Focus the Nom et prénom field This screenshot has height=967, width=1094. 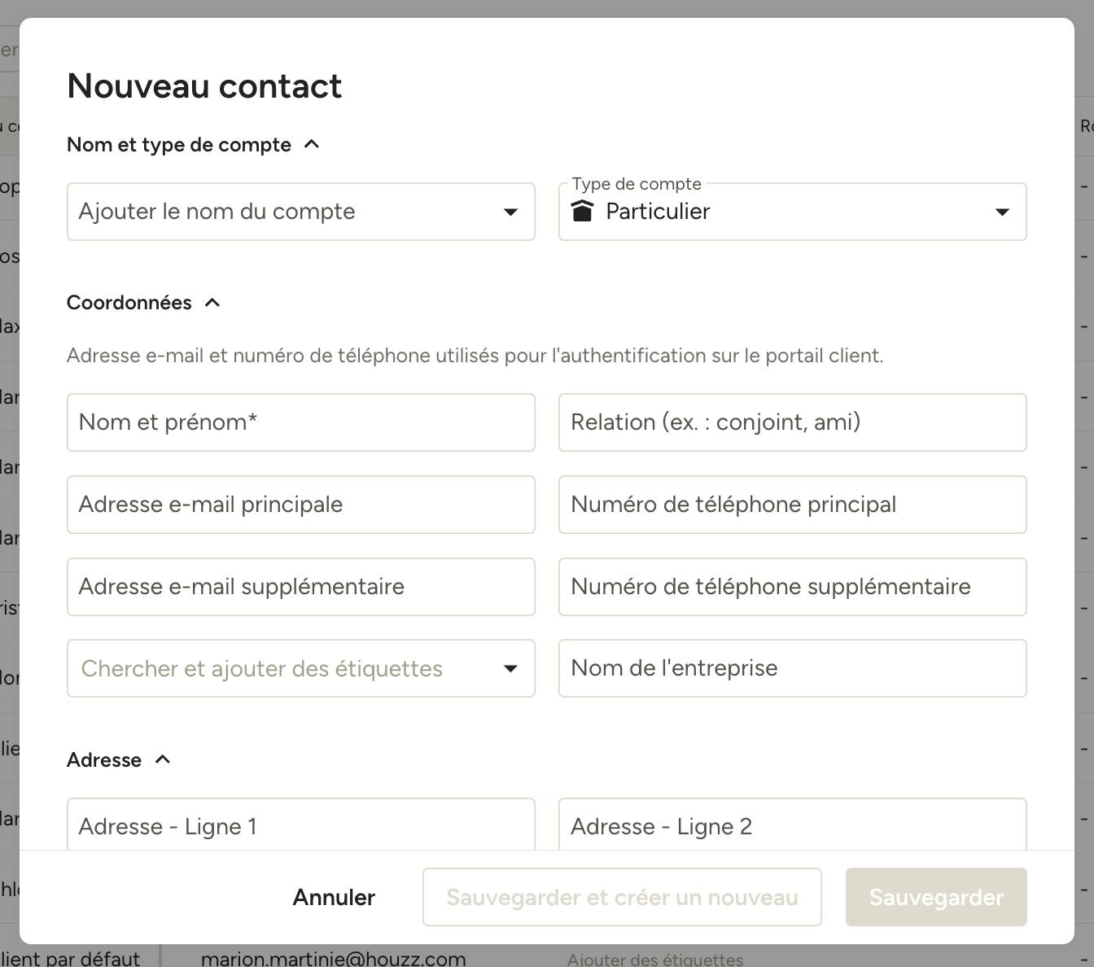click(300, 422)
